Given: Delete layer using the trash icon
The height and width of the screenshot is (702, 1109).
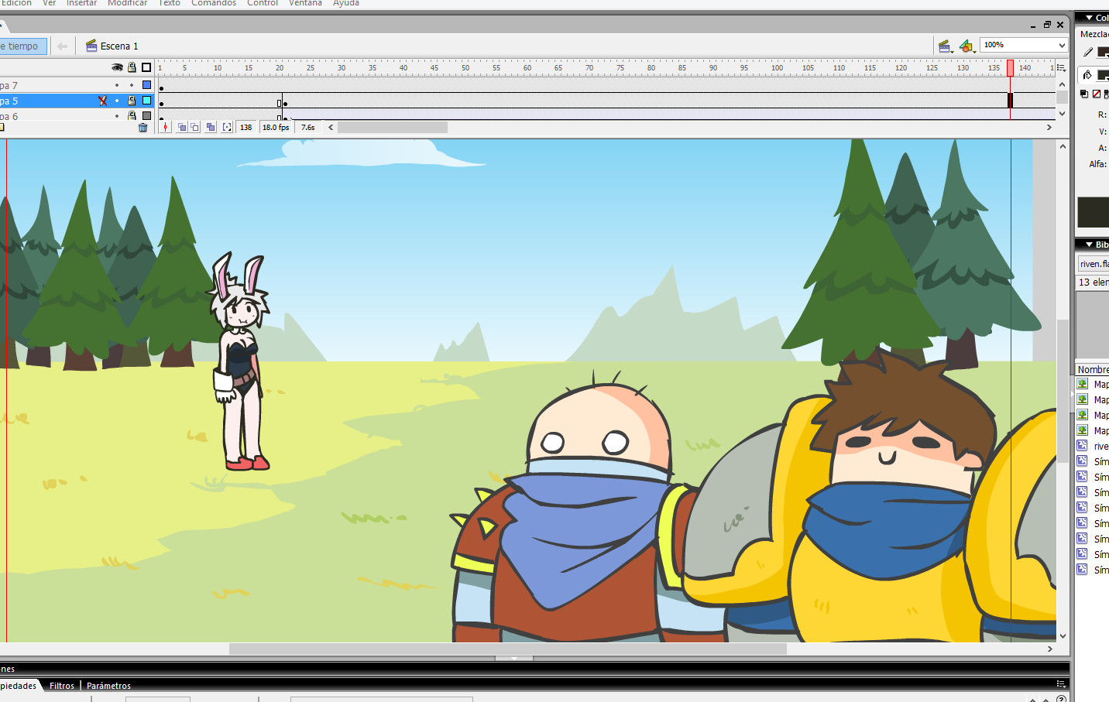Looking at the screenshot, I should [x=142, y=128].
